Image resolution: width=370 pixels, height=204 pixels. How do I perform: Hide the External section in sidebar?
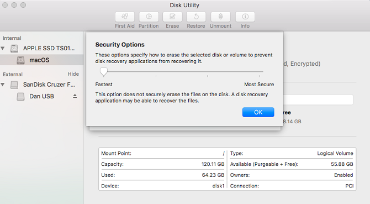[x=73, y=74]
